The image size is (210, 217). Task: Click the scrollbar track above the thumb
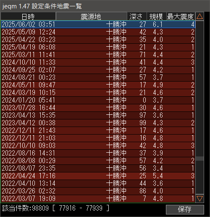199,89
